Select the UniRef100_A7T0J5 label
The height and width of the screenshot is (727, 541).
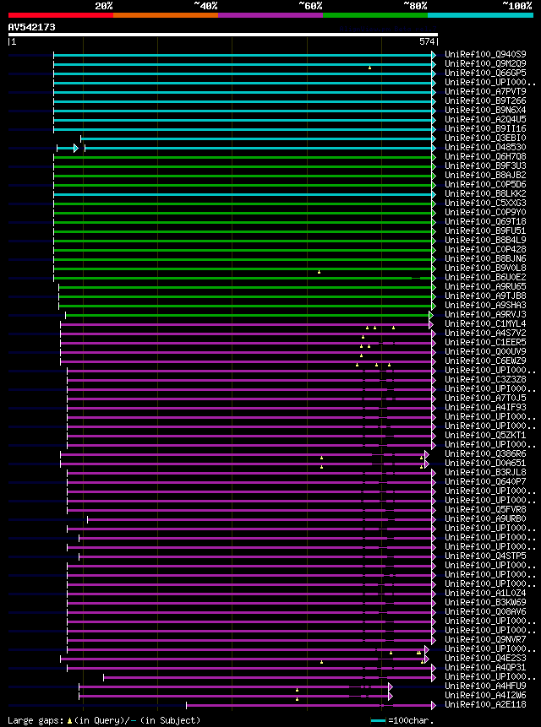[485, 398]
